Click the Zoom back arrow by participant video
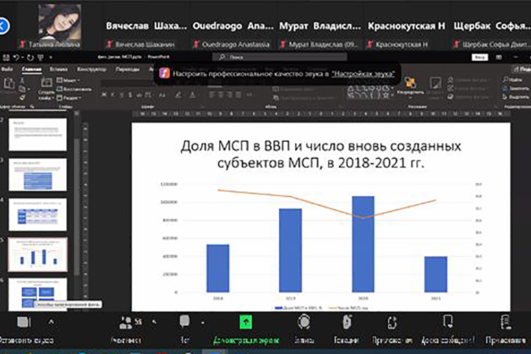The image size is (531, 354). point(3,25)
